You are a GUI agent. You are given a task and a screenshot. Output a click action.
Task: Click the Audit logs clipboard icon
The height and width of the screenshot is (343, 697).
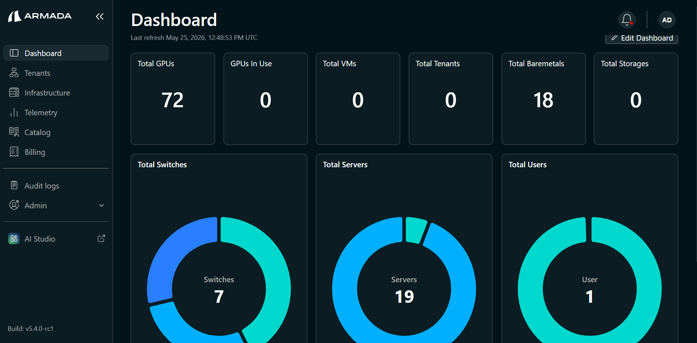[14, 186]
